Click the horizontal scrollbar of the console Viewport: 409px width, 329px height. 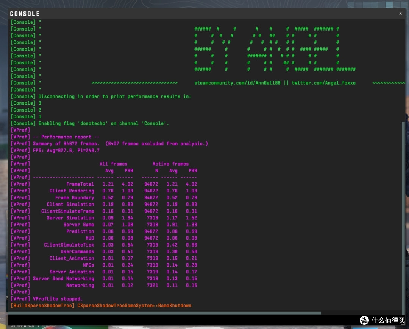[165, 313]
